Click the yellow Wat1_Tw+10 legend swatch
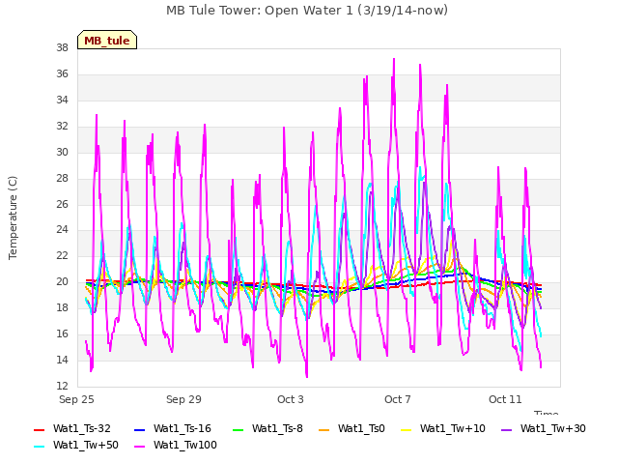 [x=406, y=429]
